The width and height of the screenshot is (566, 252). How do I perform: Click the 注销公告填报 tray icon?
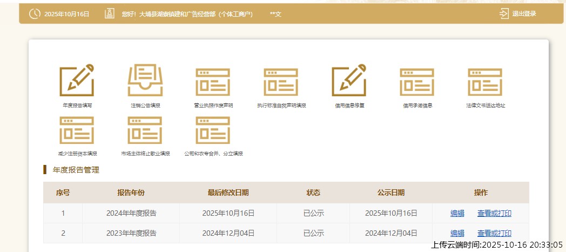[x=145, y=81]
